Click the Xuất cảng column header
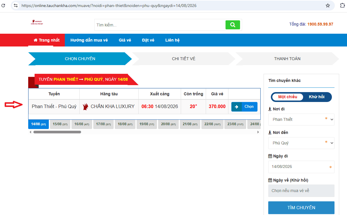This screenshot has height=215, width=347. tap(160, 94)
